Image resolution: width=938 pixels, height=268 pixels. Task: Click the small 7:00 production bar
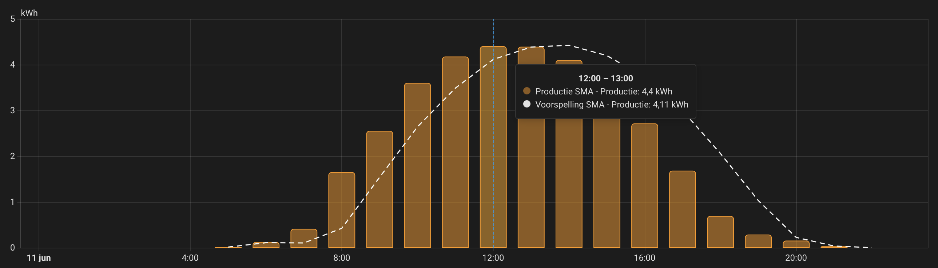(x=304, y=238)
